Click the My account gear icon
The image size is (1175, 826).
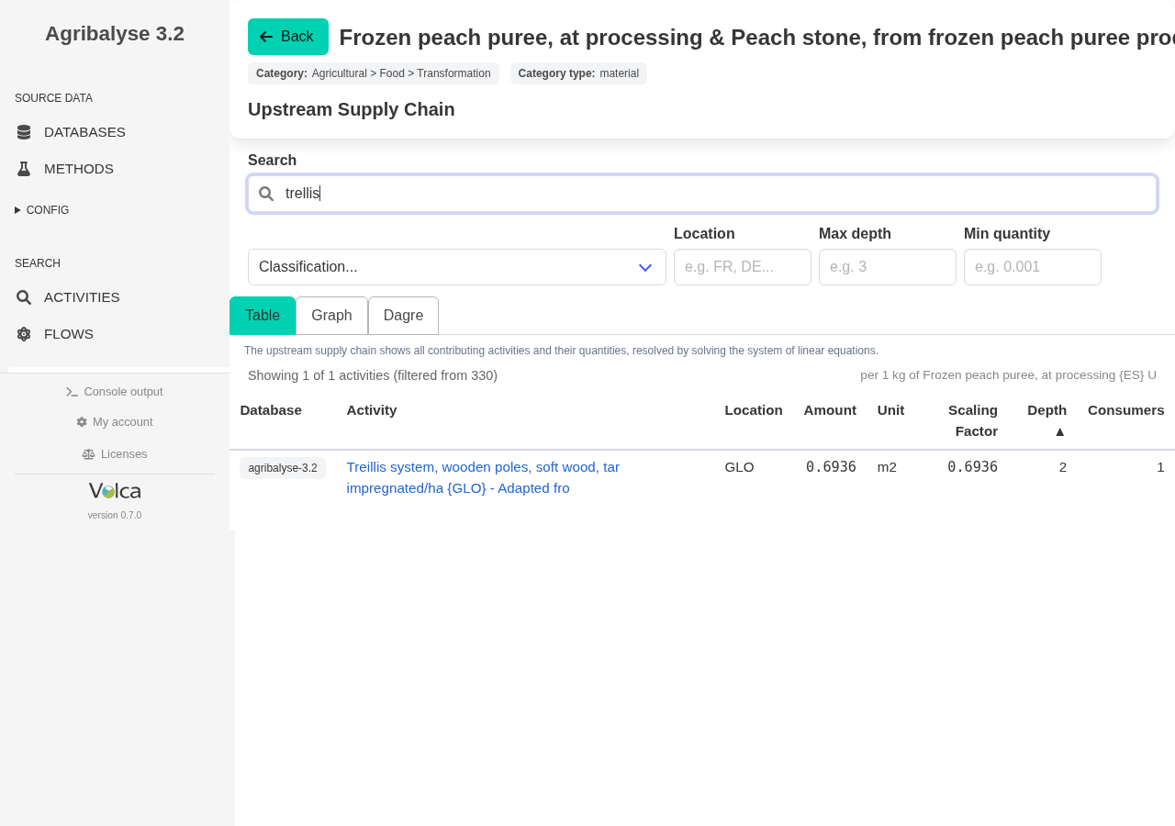tap(82, 422)
